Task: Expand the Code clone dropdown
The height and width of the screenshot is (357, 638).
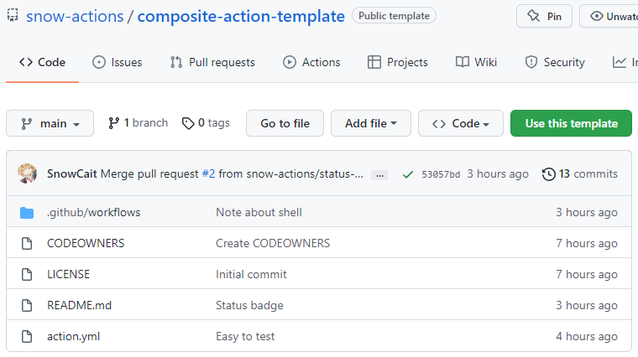Action: 461,123
